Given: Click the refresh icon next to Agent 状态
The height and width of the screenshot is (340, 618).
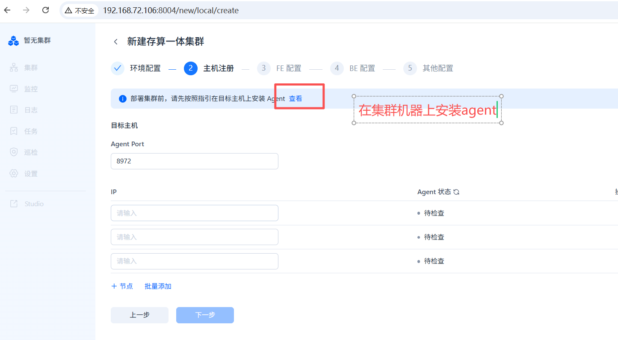Looking at the screenshot, I should pyautogui.click(x=456, y=192).
